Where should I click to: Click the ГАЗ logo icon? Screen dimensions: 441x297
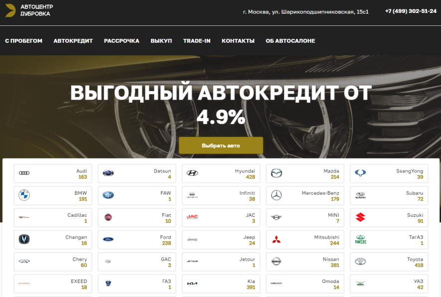tap(108, 283)
